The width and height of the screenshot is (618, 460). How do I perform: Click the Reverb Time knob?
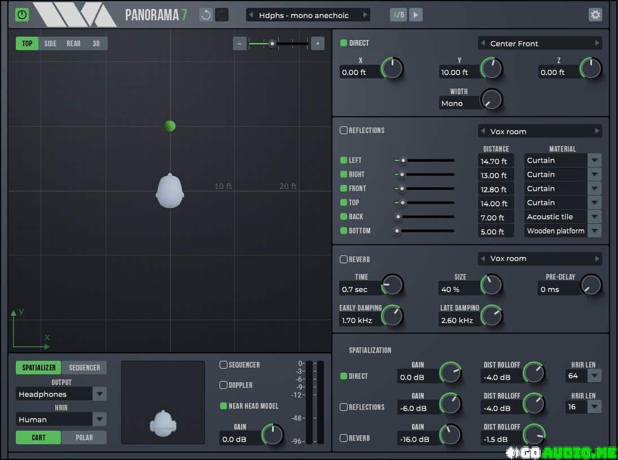pos(392,285)
